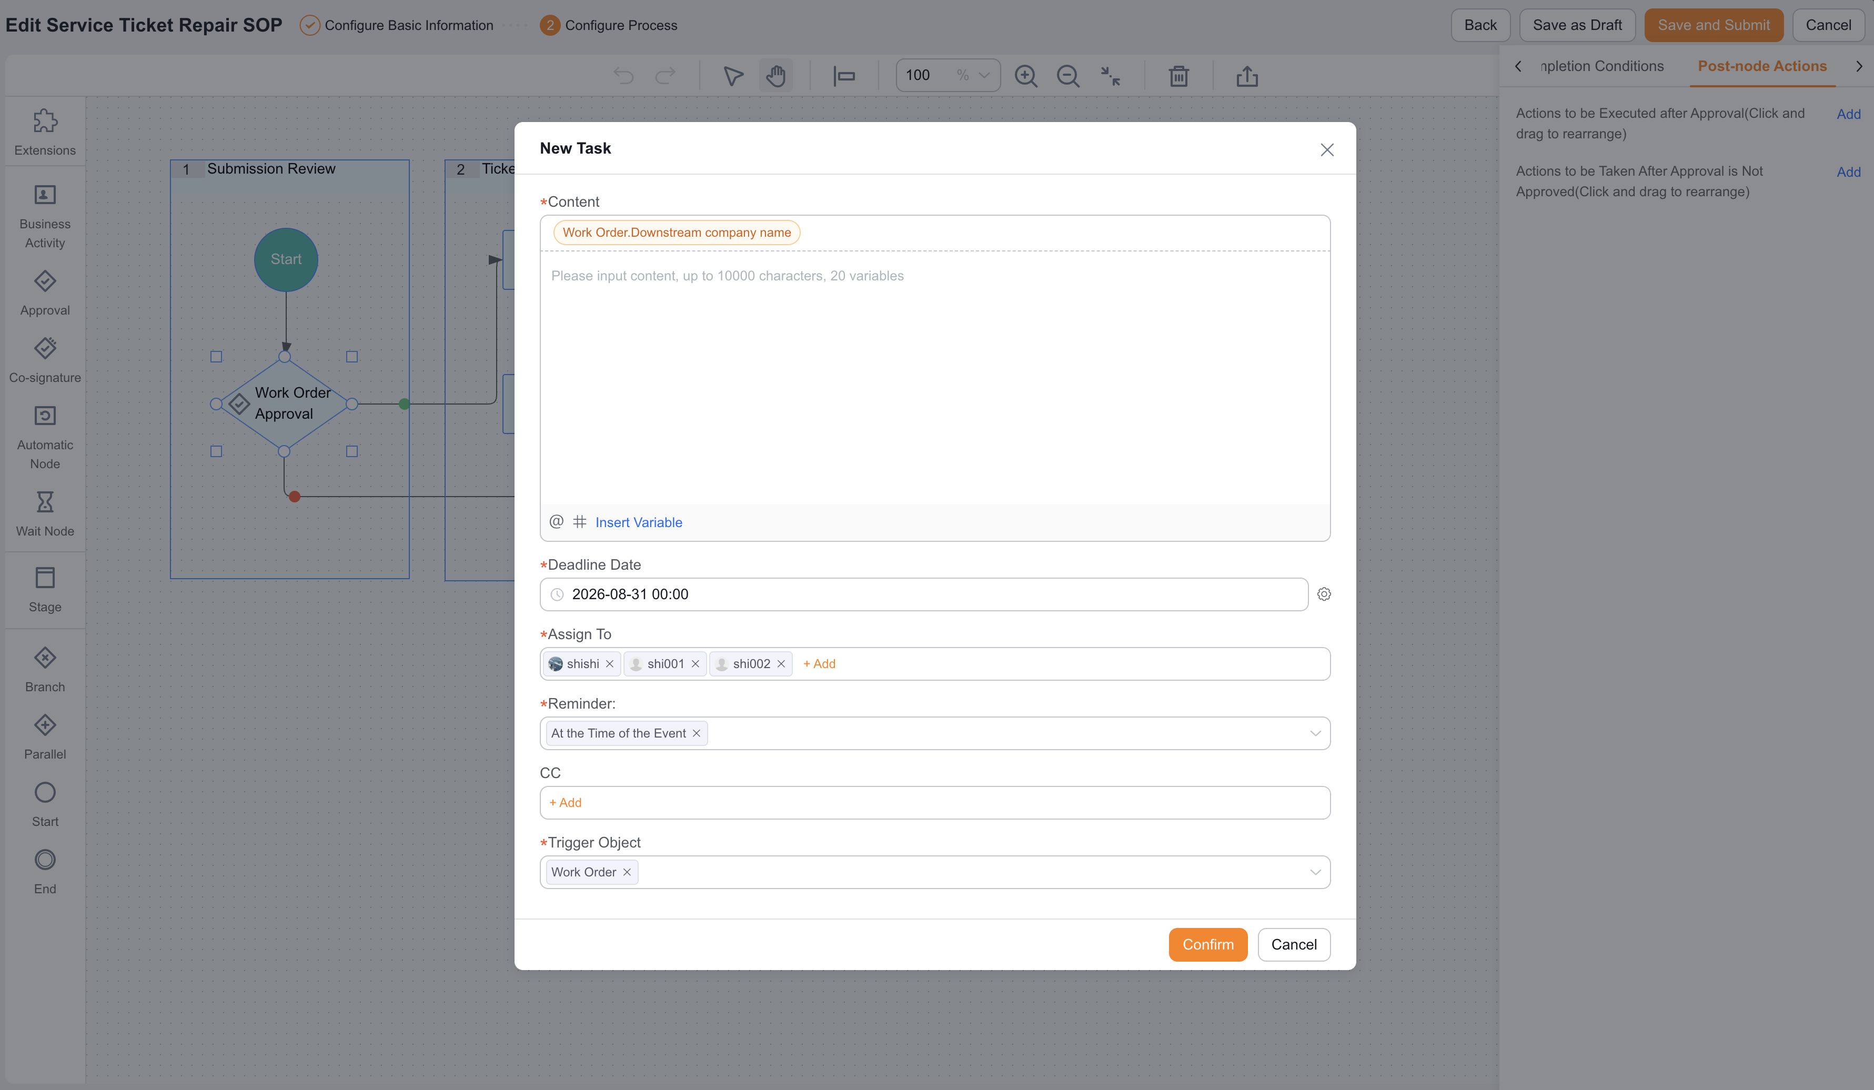Remove the Work Order trigger tag
Image resolution: width=1874 pixels, height=1090 pixels.
pyautogui.click(x=627, y=872)
